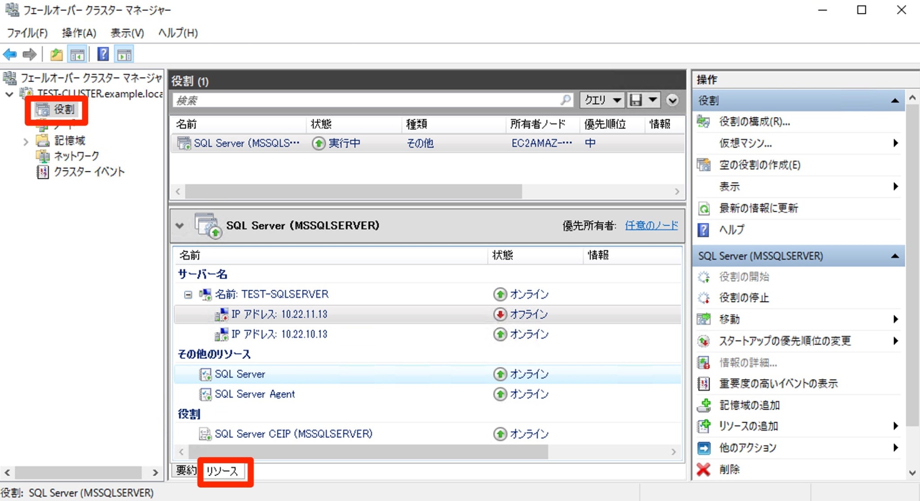This screenshot has height=501, width=920.
Task: Click inside the 検索 search field
Action: click(359, 100)
